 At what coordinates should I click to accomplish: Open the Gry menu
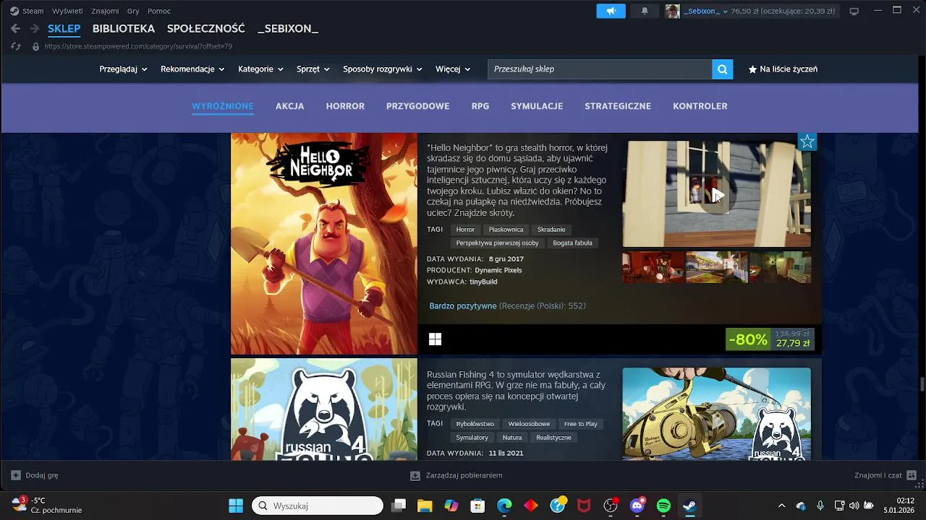pyautogui.click(x=133, y=11)
